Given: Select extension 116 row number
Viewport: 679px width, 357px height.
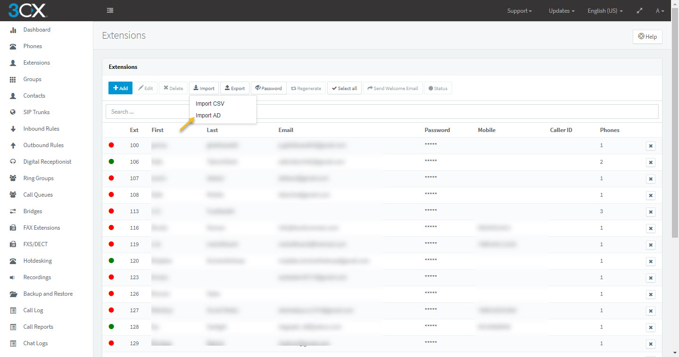Looking at the screenshot, I should pos(134,228).
